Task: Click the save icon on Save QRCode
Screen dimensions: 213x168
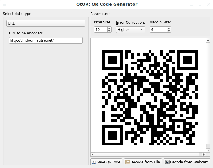Action: click(94, 162)
